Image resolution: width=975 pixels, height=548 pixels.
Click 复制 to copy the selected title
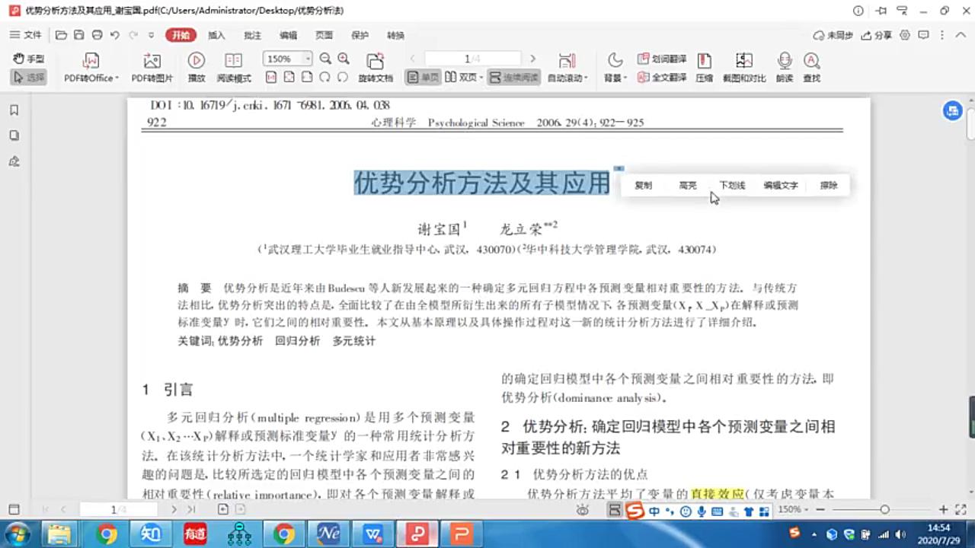coord(643,185)
